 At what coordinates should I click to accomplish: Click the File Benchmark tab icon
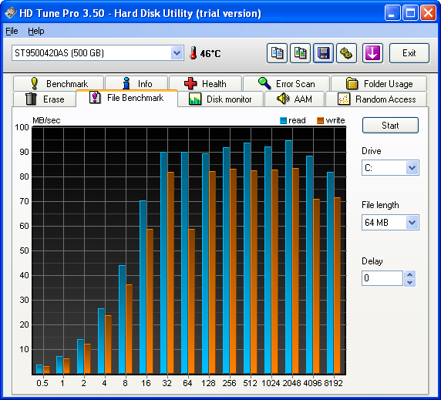(95, 98)
